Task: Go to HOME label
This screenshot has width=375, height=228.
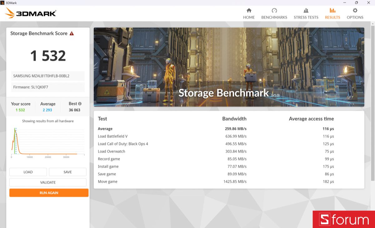Action: (x=249, y=17)
